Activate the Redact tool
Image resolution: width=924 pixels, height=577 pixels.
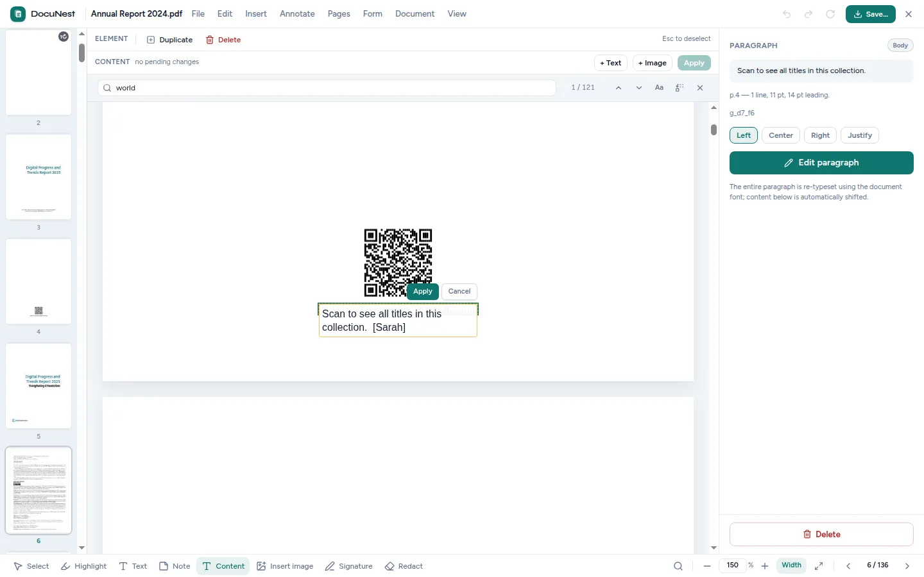[404, 566]
